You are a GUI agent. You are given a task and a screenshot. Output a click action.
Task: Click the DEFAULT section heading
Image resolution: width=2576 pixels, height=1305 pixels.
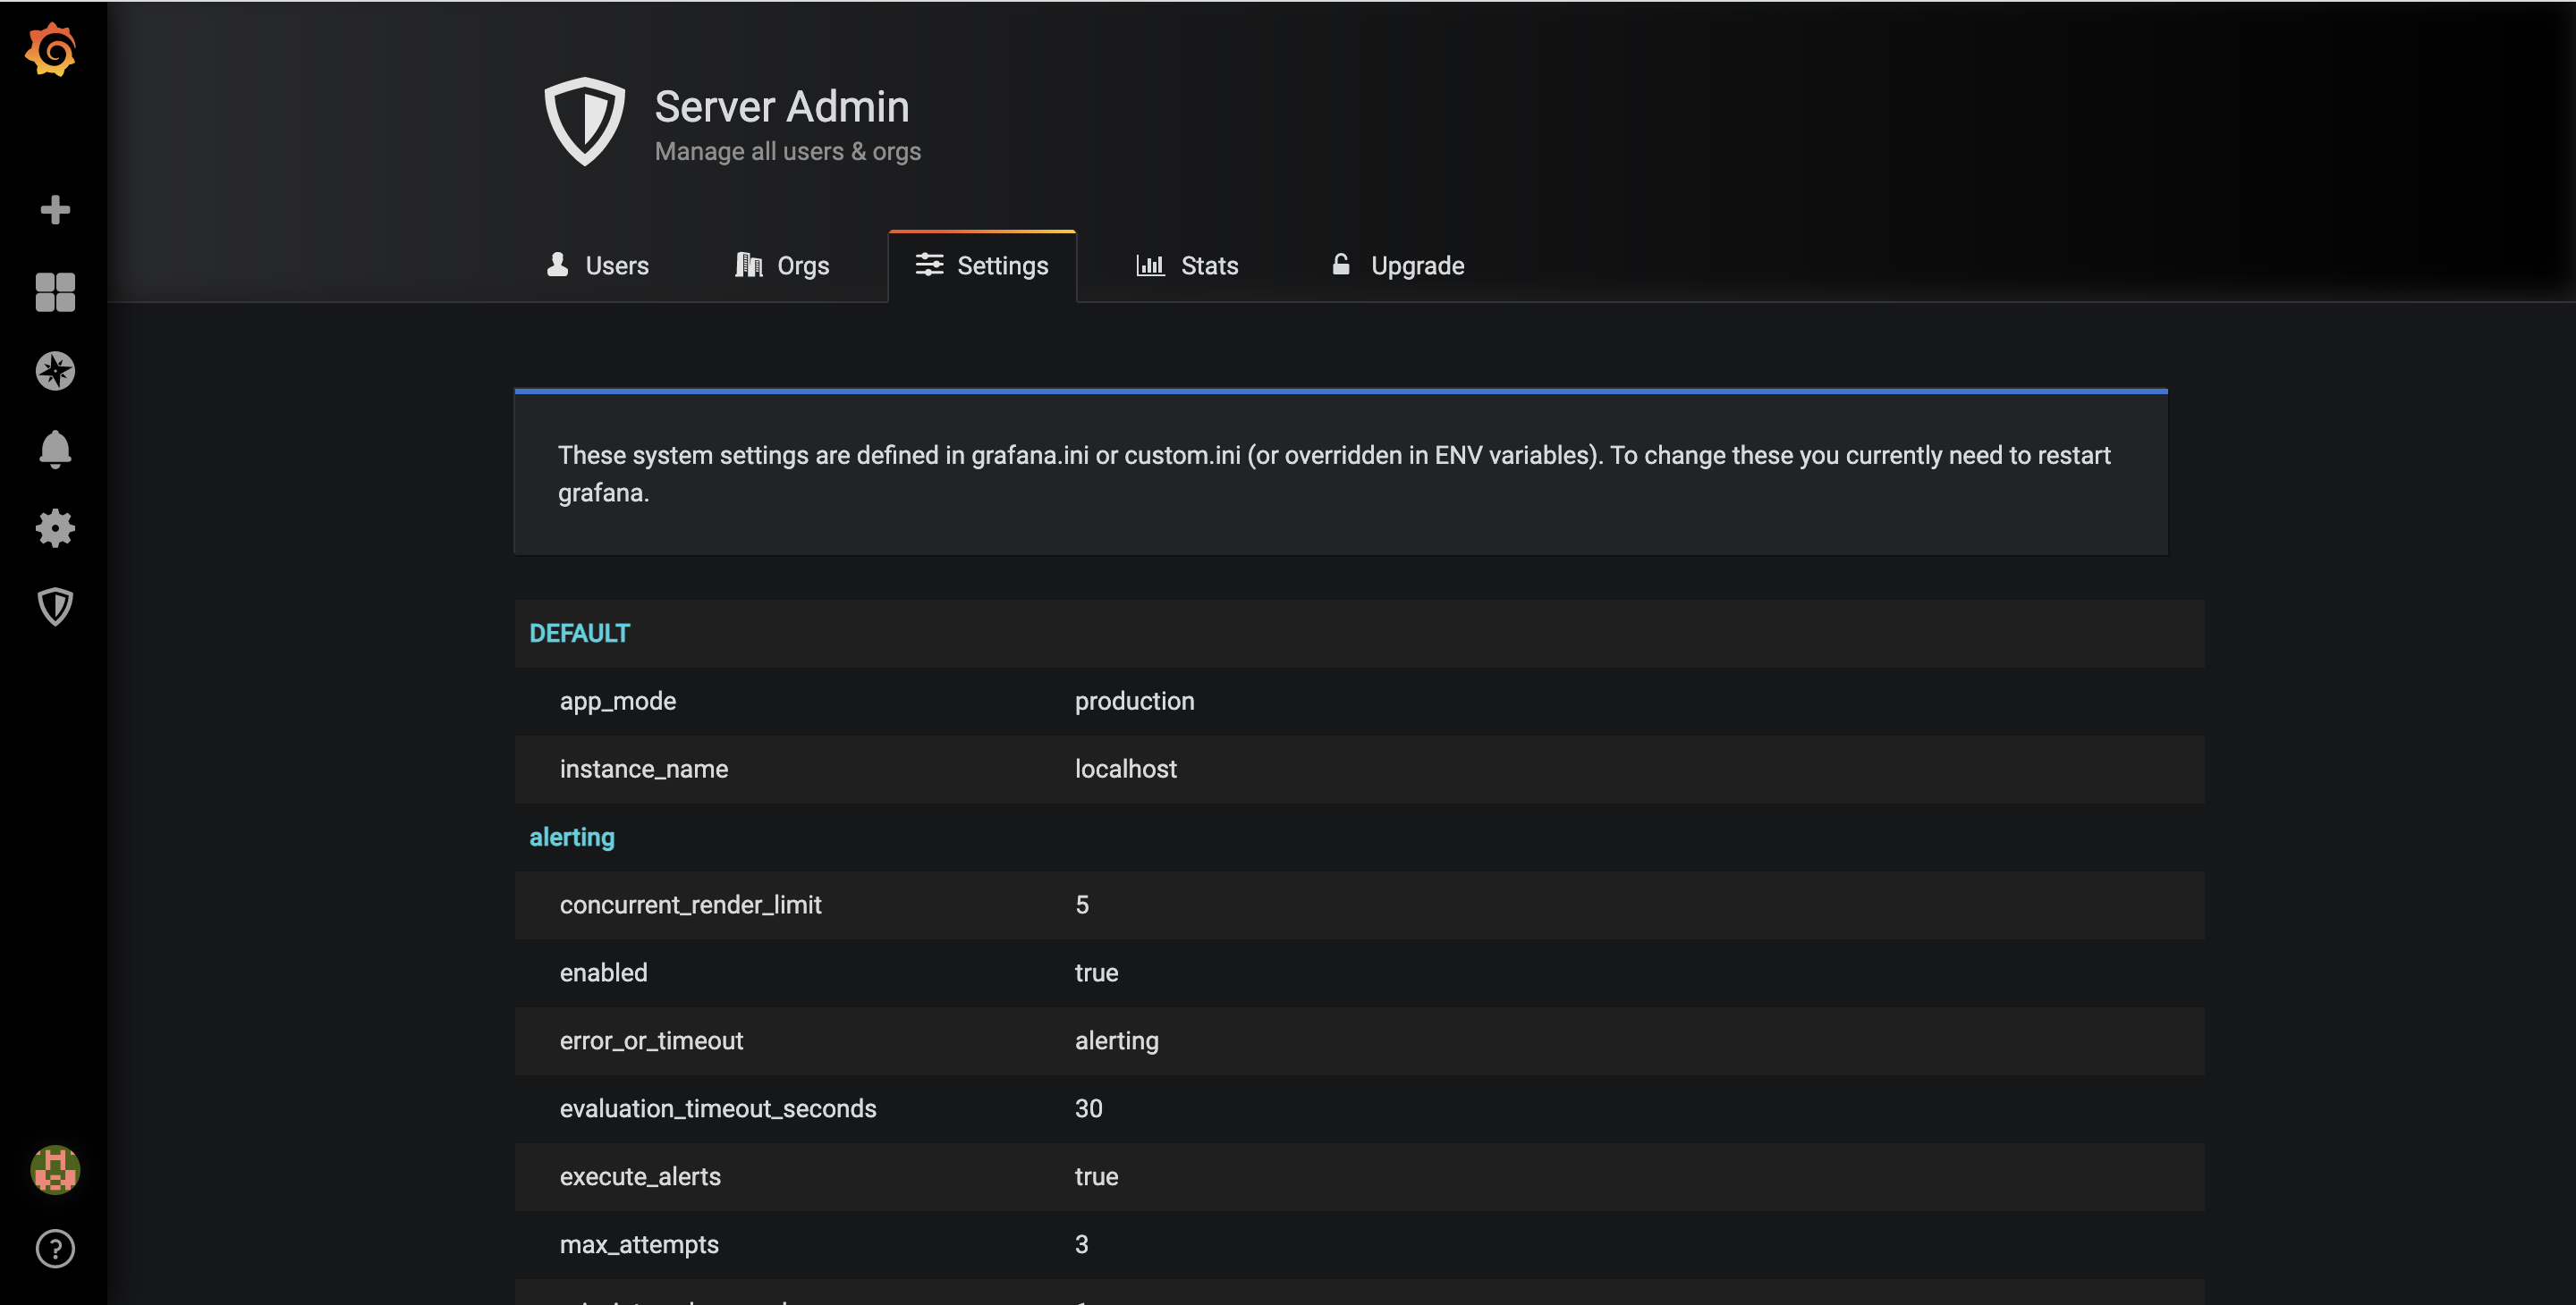(x=579, y=634)
